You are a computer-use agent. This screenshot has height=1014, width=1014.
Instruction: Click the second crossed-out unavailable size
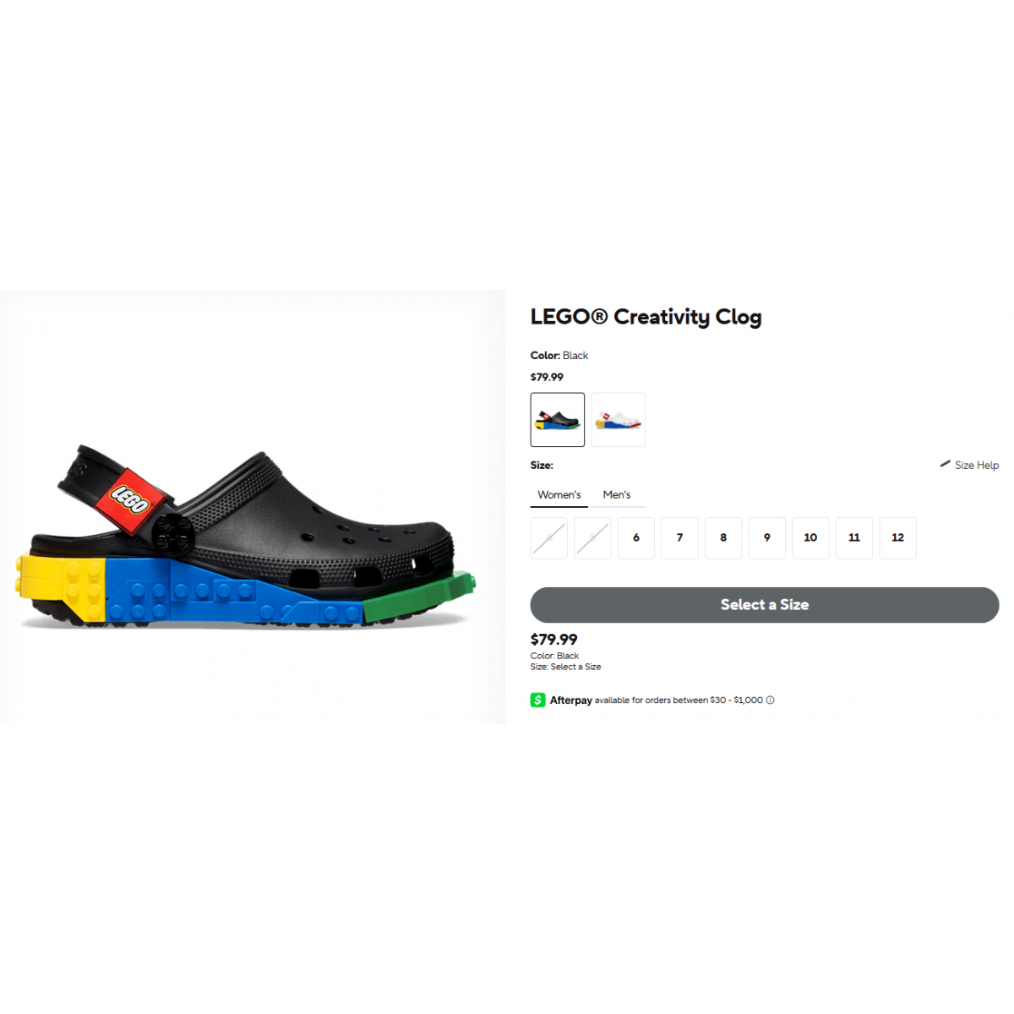(x=592, y=538)
